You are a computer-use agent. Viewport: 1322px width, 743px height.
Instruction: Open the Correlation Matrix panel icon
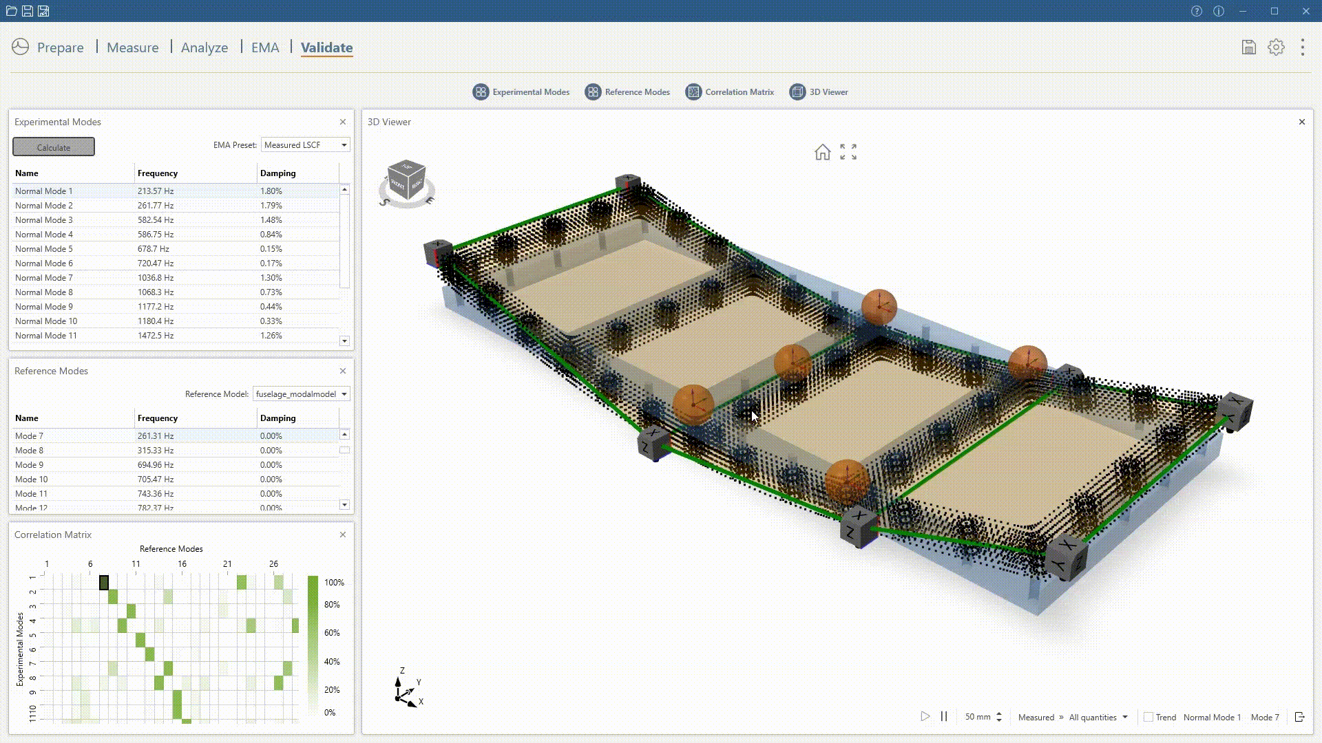click(693, 91)
